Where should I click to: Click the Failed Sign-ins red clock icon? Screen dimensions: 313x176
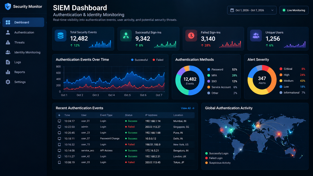tap(191, 35)
